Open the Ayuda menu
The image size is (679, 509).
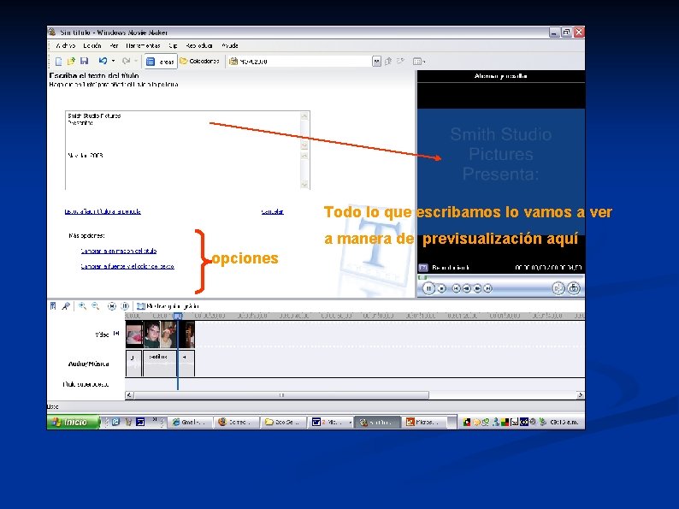[x=230, y=45]
